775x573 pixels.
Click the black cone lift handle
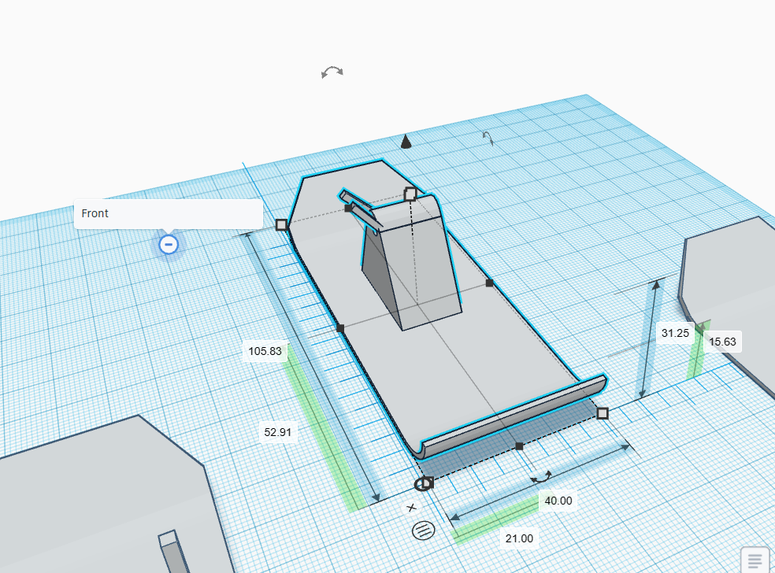406,142
